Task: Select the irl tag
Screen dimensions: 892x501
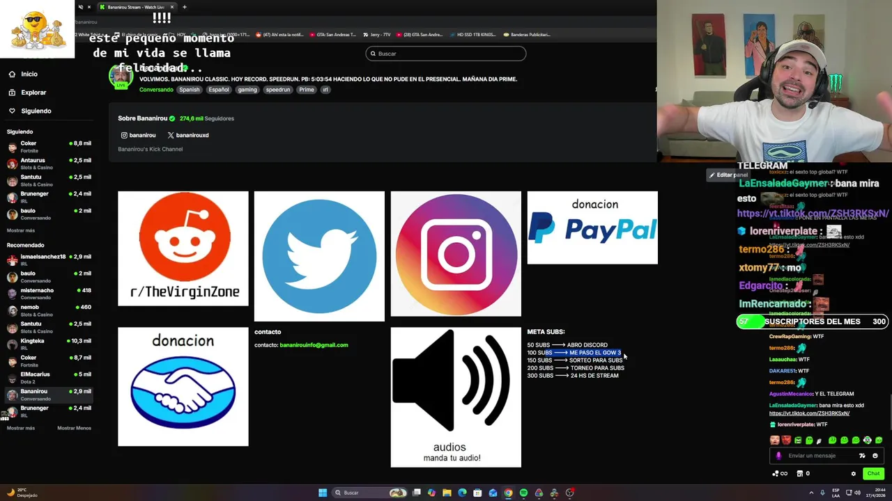Action: (x=325, y=90)
